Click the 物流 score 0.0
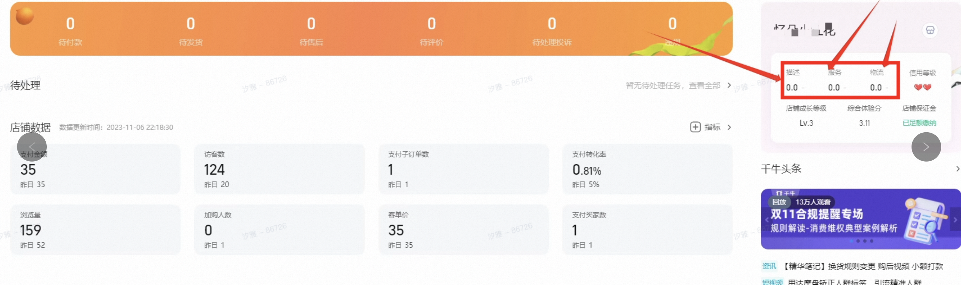Image resolution: width=961 pixels, height=285 pixels. tap(876, 88)
